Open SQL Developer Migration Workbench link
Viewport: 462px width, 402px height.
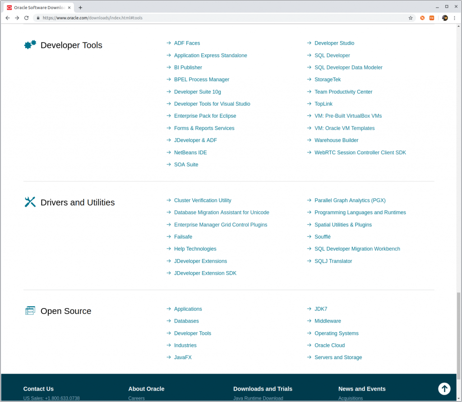(357, 249)
